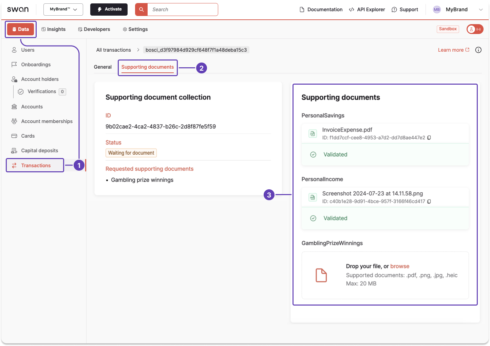Viewport: 490px width, 346px height.
Task: Copy the InvoiceExpense.pdf document ID
Action: (429, 138)
